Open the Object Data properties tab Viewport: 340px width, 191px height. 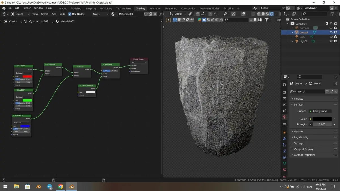[x=284, y=164]
